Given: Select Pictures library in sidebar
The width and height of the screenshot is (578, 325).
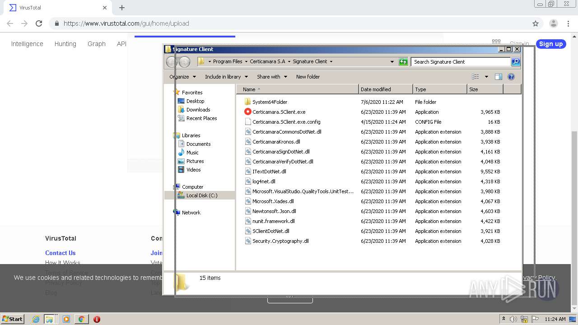Looking at the screenshot, I should click(x=195, y=161).
